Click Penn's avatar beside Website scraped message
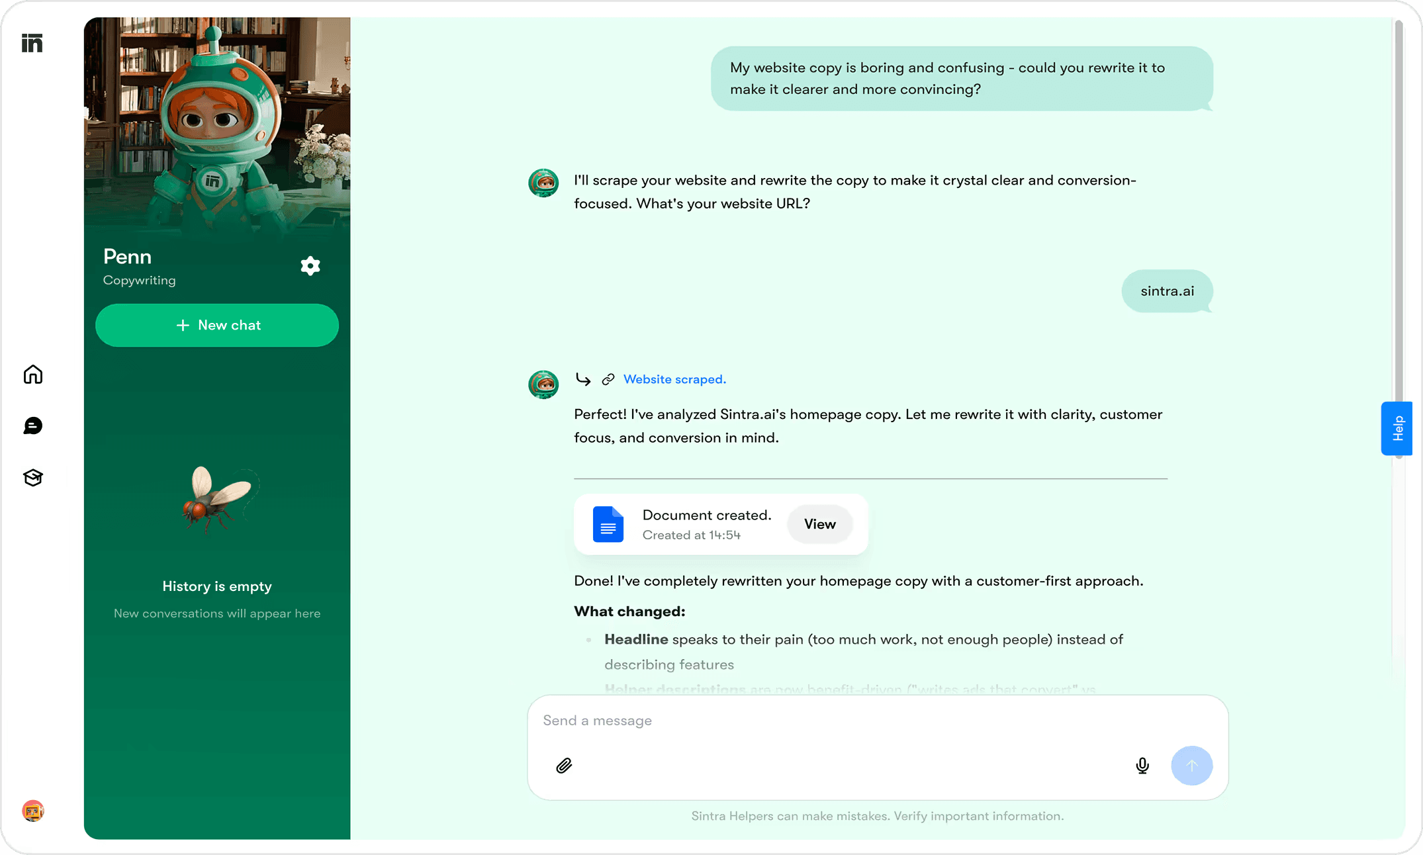 click(543, 384)
